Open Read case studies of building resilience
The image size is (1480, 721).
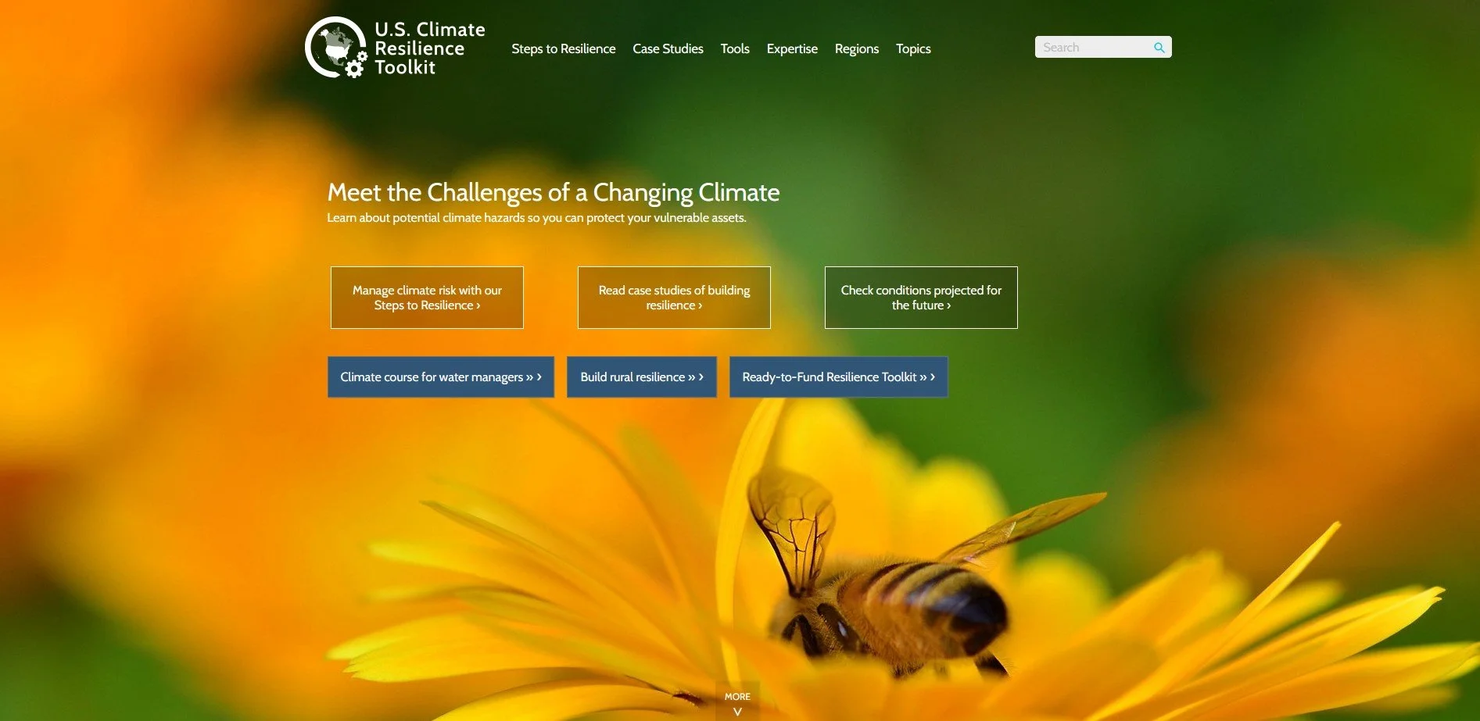click(x=674, y=298)
